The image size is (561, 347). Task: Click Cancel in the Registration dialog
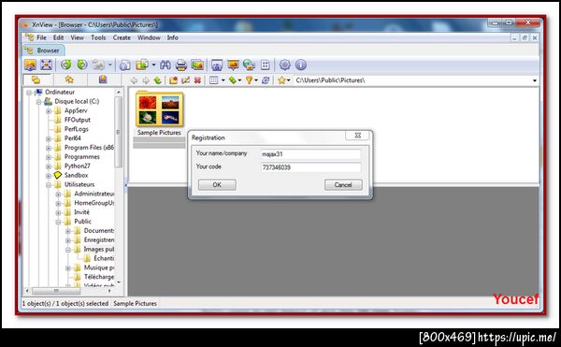click(343, 185)
